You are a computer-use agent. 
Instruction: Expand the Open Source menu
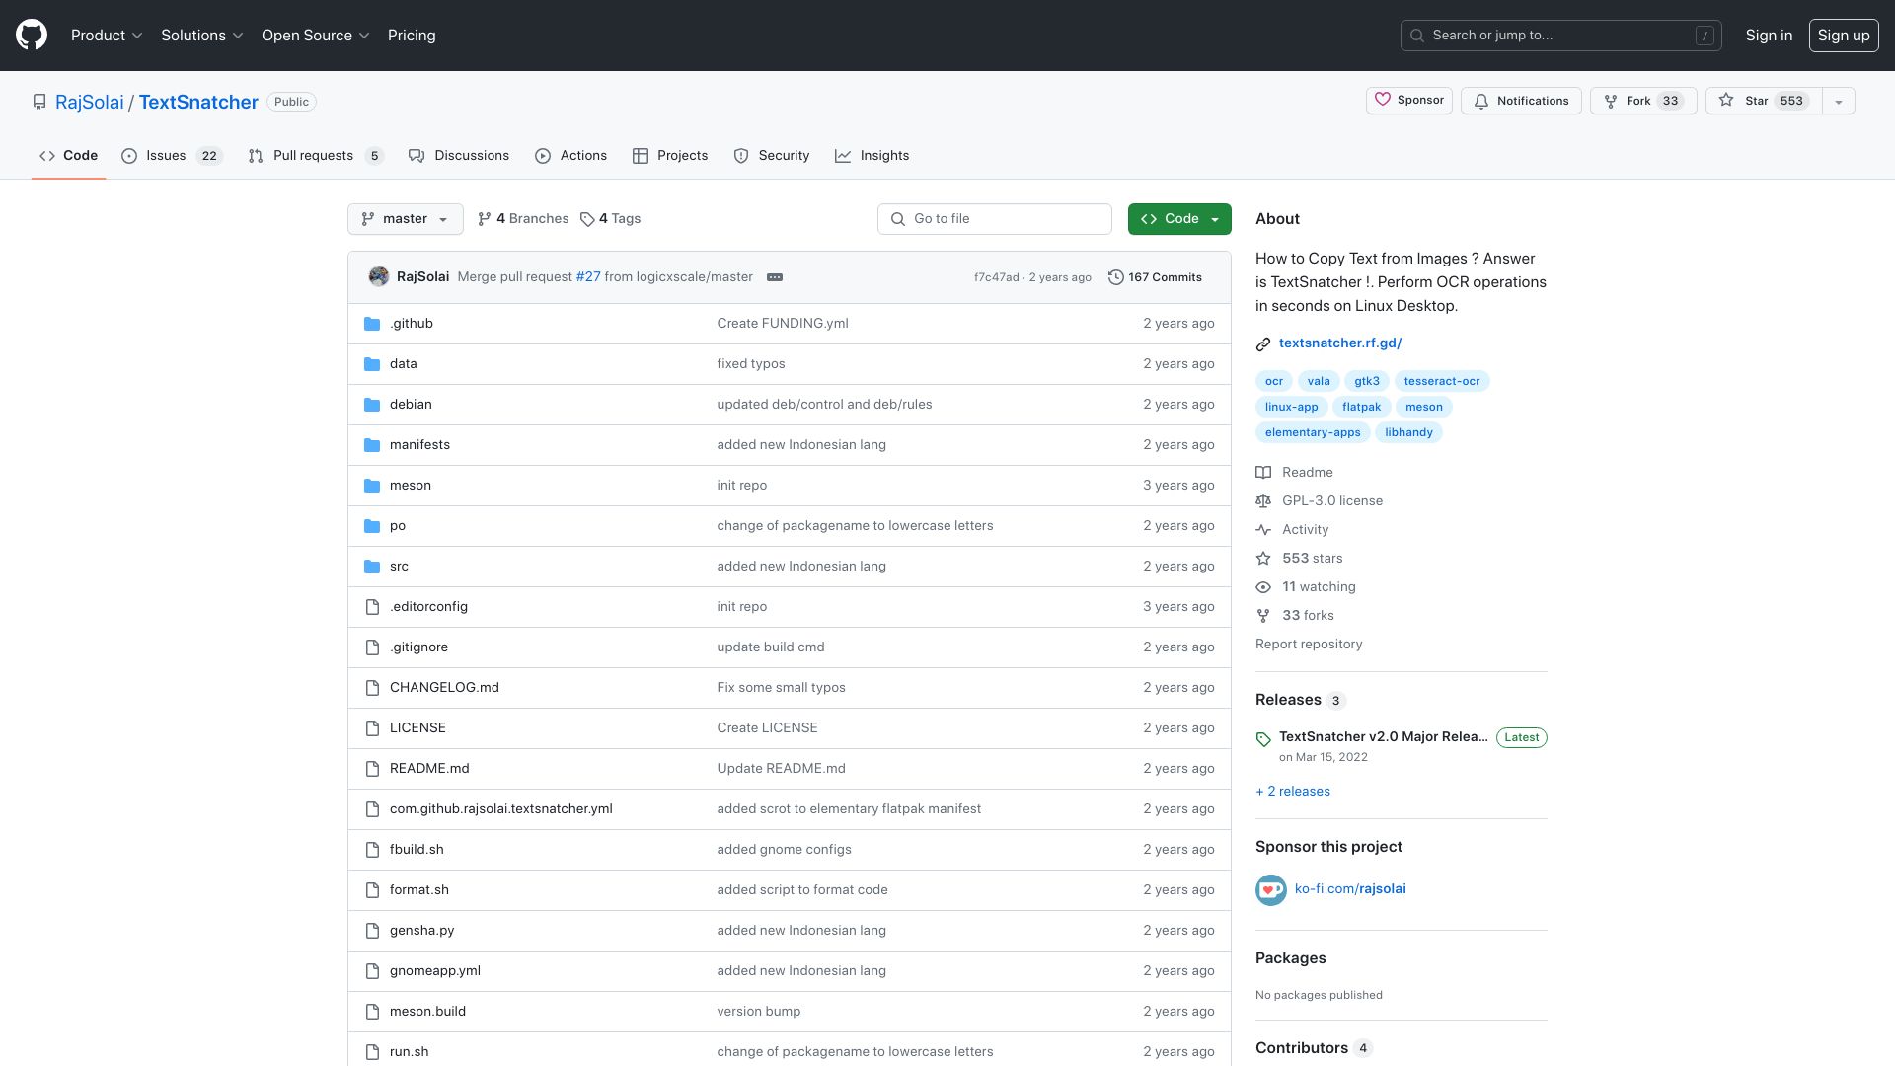pyautogui.click(x=315, y=36)
